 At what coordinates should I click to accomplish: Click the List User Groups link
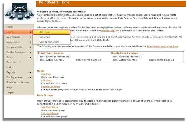pyautogui.click(x=50, y=113)
